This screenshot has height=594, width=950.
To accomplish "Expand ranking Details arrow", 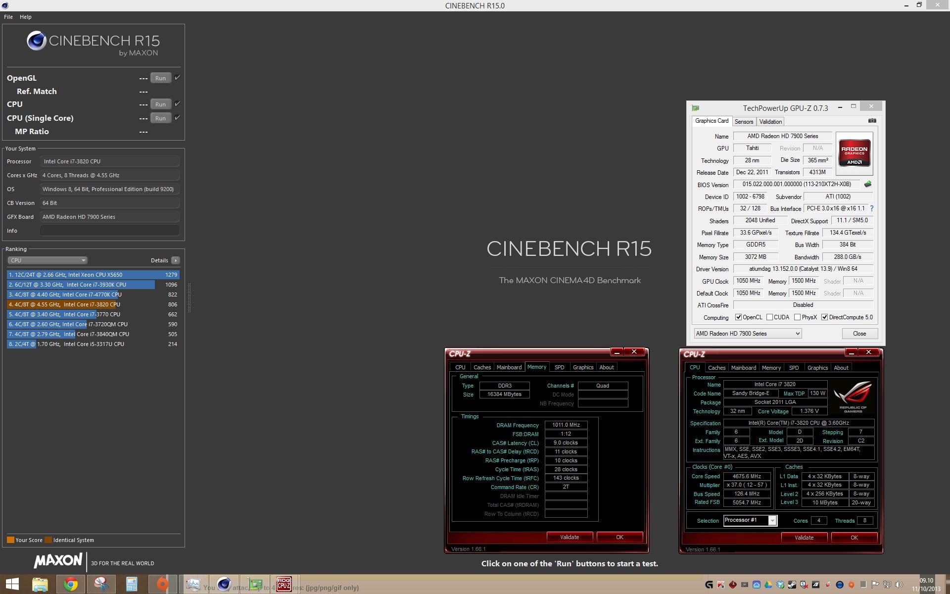I will (175, 260).
